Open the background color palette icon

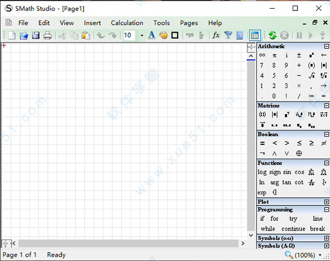click(163, 35)
